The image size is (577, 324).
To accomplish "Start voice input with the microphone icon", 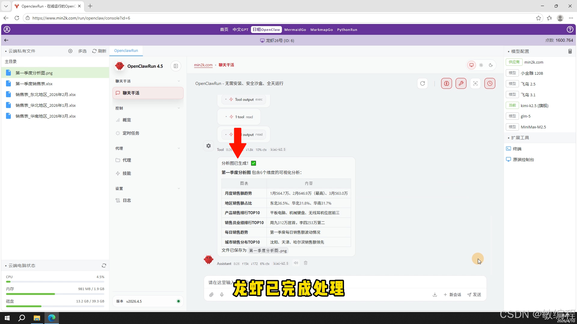I will coord(222,295).
